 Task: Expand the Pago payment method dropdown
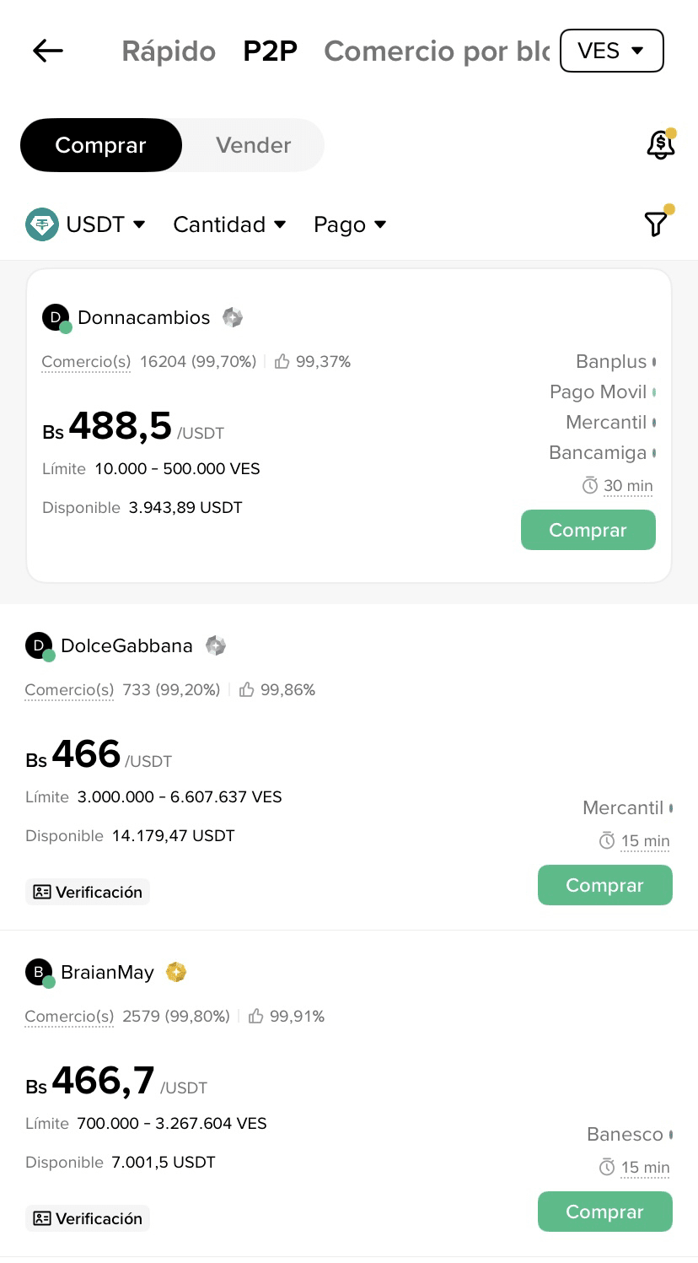tap(350, 224)
